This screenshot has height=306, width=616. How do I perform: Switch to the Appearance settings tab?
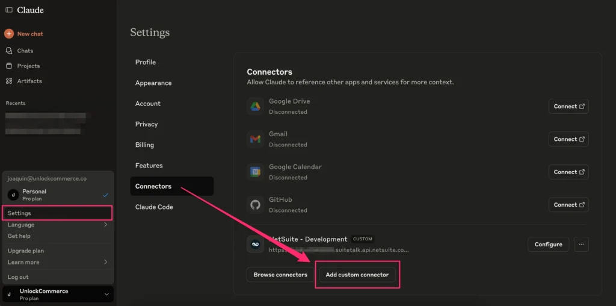pyautogui.click(x=171, y=83)
